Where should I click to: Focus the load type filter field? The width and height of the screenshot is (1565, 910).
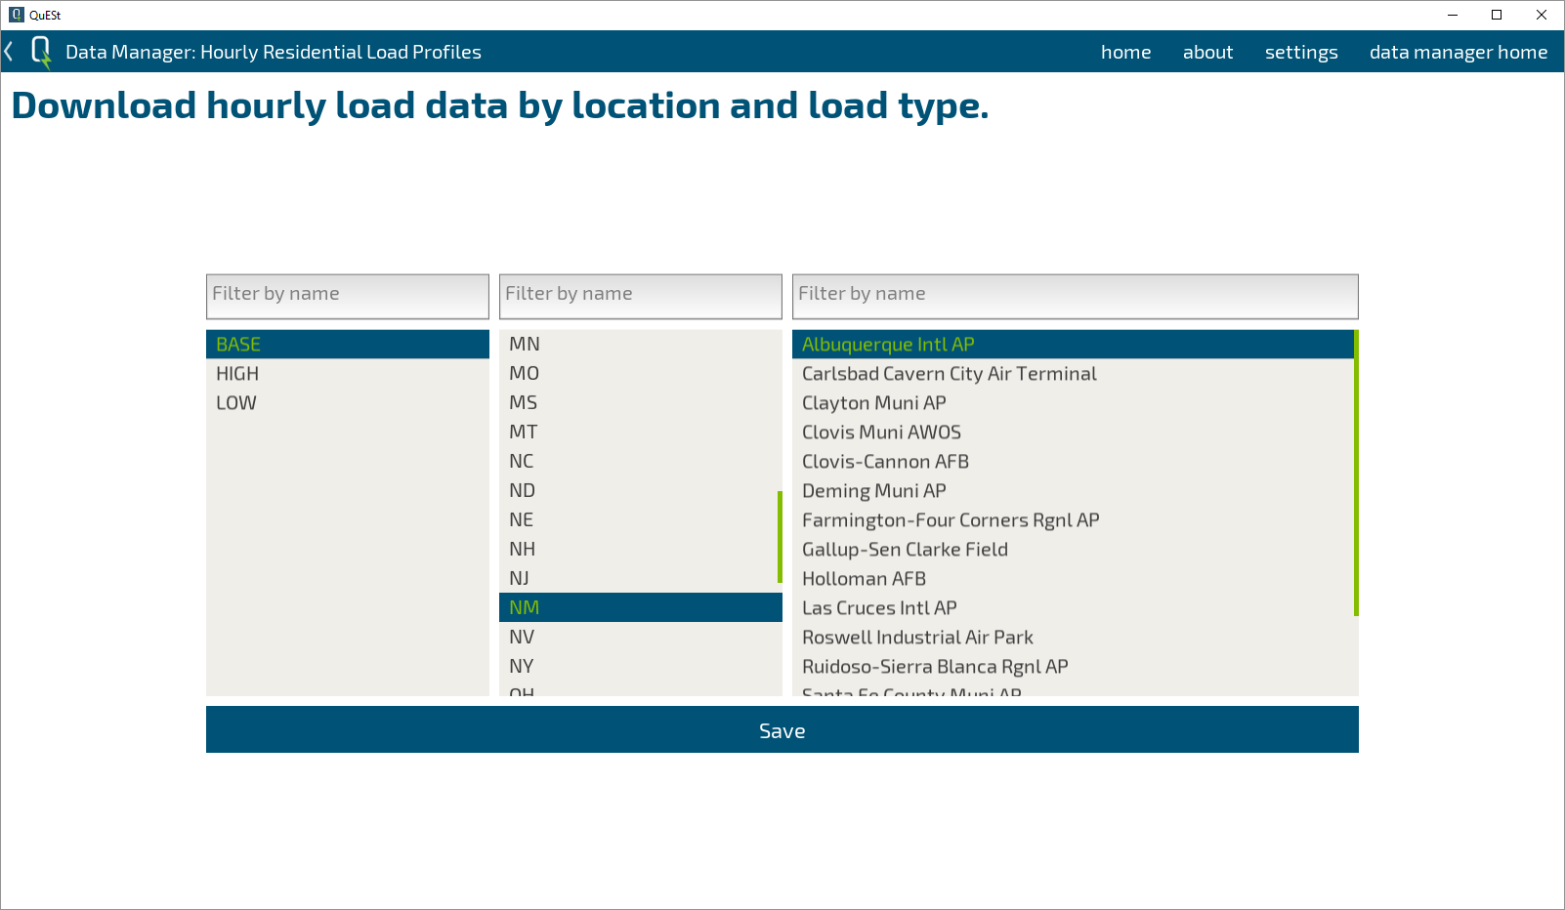point(348,296)
